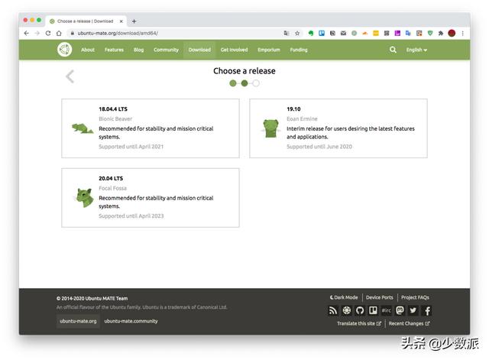Viewport: 489px width, 360px height.
Task: Open the Chrome profile avatar
Action: [452, 33]
